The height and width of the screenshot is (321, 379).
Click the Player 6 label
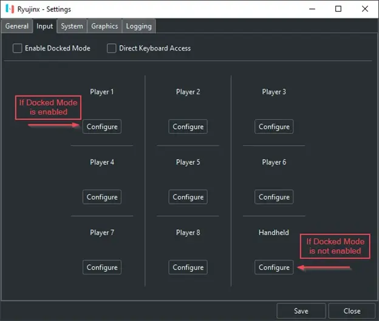274,162
